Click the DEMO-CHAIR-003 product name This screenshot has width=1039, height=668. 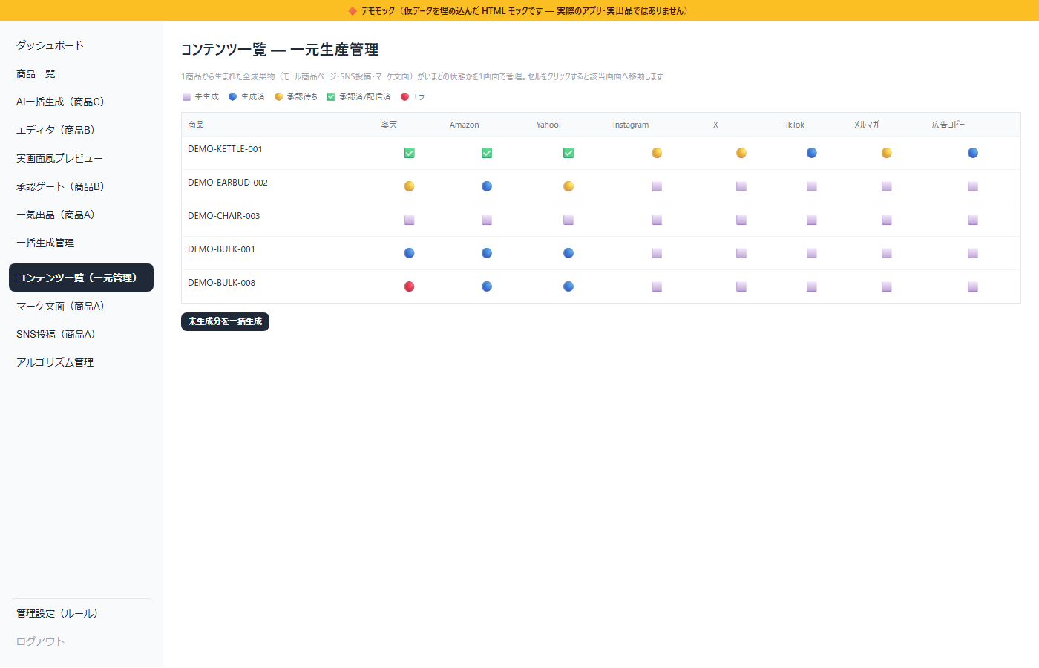(224, 216)
